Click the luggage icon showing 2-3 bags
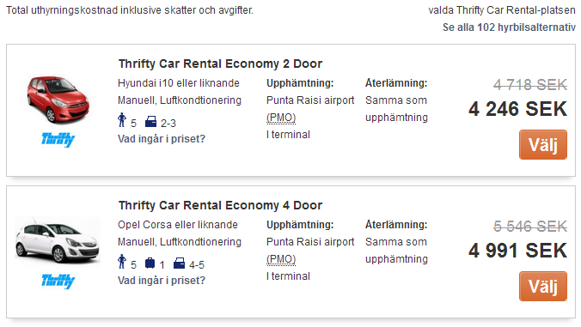The image size is (581, 327). click(x=150, y=122)
